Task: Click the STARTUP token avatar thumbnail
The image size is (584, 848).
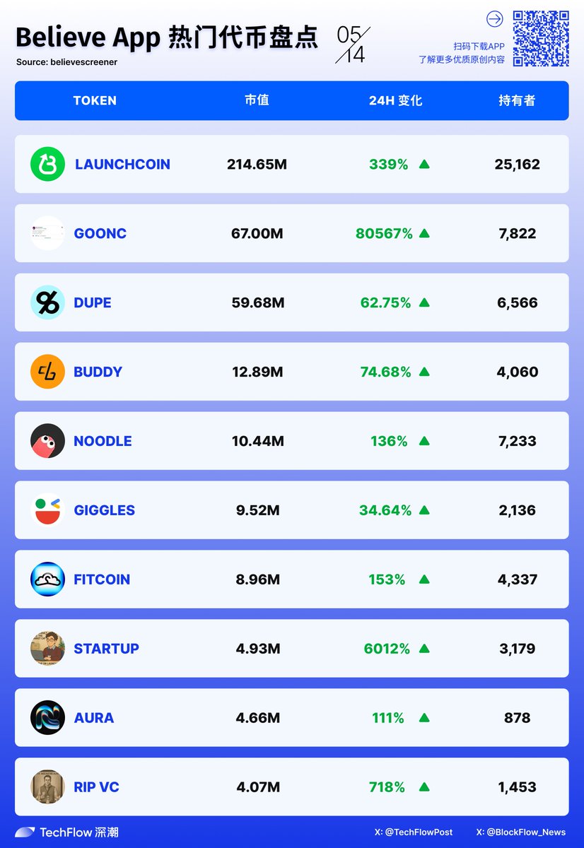Action: tap(47, 649)
